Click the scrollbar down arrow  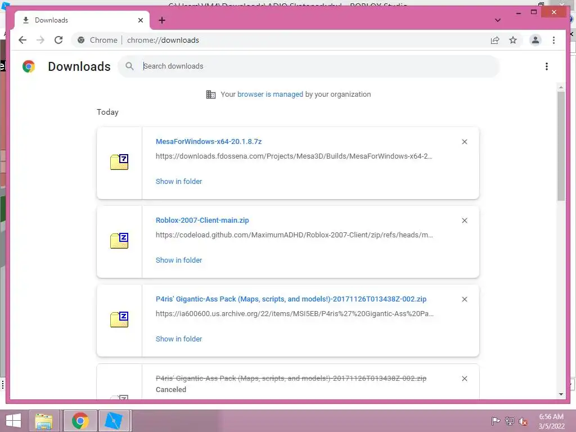[561, 394]
